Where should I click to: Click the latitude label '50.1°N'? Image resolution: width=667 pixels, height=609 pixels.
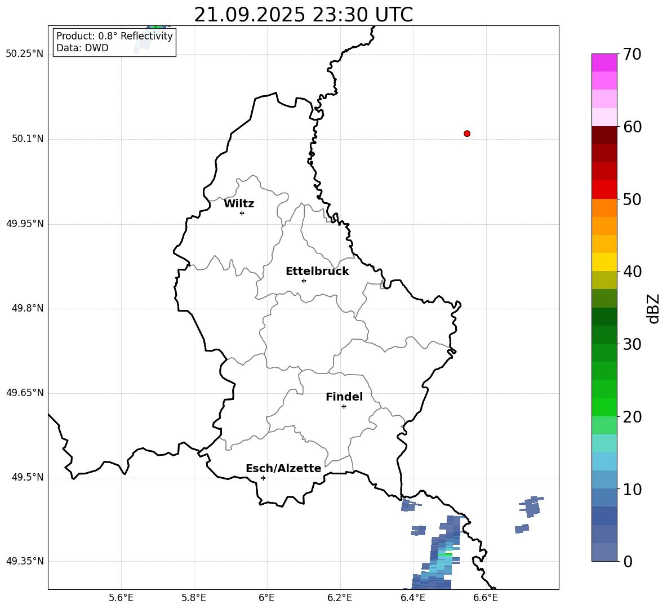[x=28, y=139]
